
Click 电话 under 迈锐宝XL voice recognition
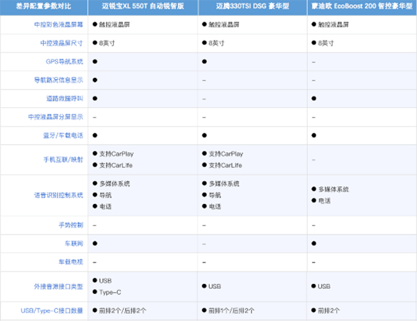tap(106, 207)
